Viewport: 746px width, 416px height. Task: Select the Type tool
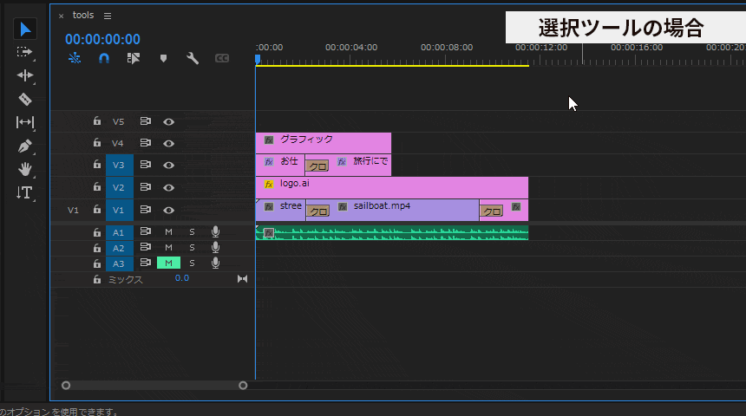point(24,192)
